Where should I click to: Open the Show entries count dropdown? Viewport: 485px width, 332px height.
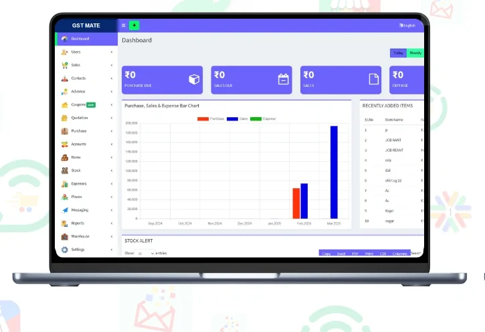[144, 254]
